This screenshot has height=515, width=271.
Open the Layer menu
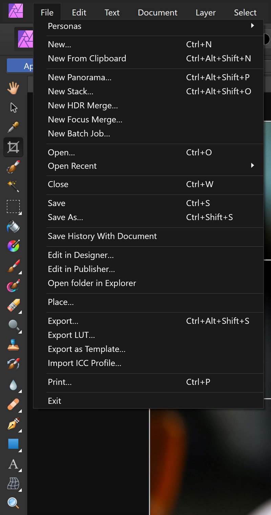tap(206, 13)
